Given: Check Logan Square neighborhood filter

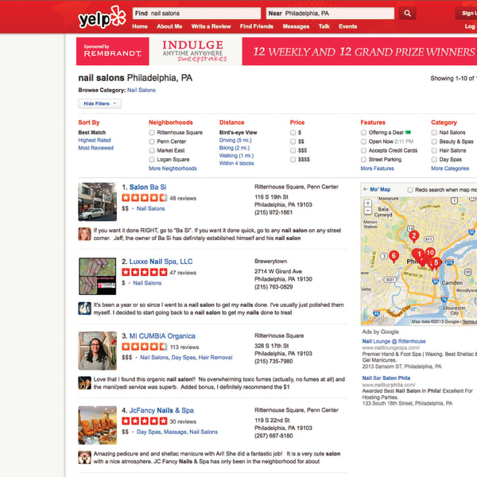Looking at the screenshot, I should point(152,160).
